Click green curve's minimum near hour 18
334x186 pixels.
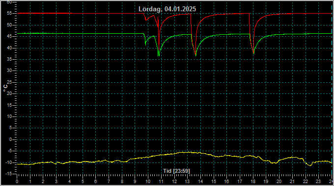coord(253,53)
